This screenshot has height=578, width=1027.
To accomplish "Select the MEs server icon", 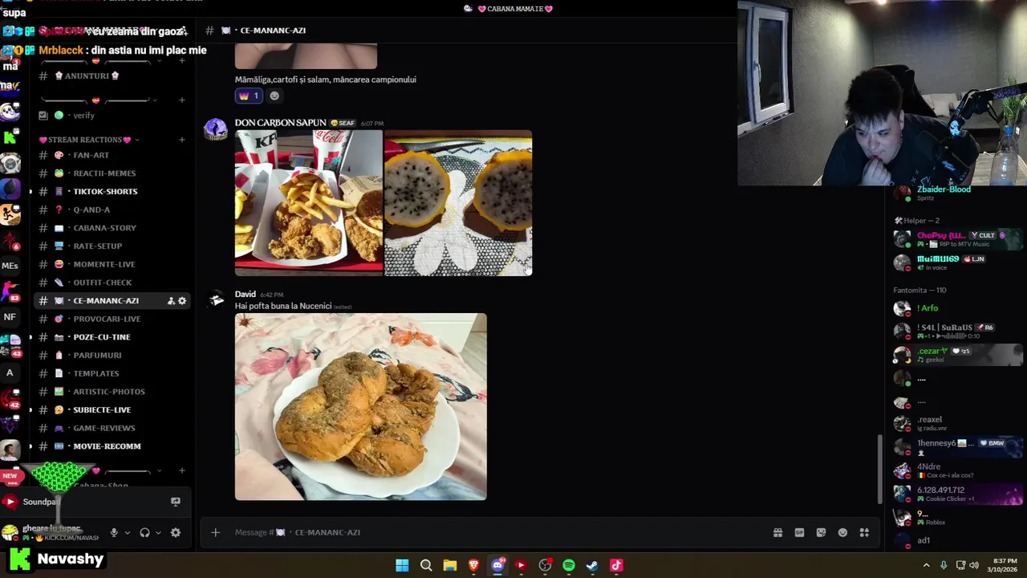I will 10,266.
